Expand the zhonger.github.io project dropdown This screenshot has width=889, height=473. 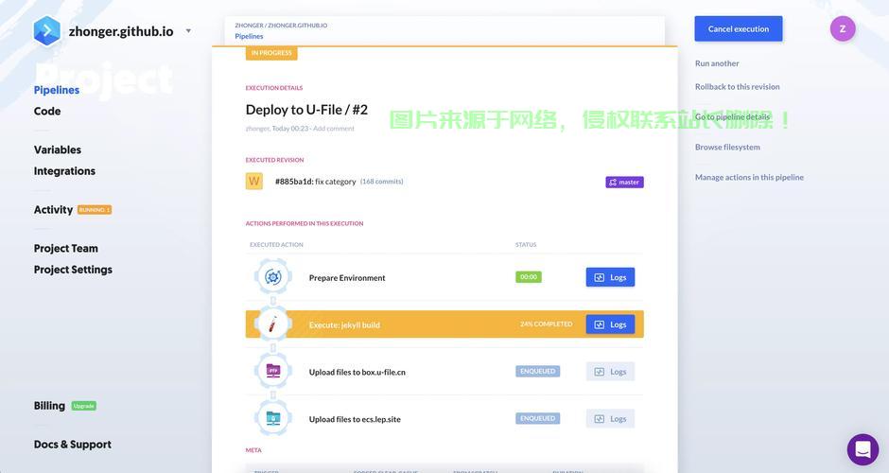pyautogui.click(x=188, y=31)
